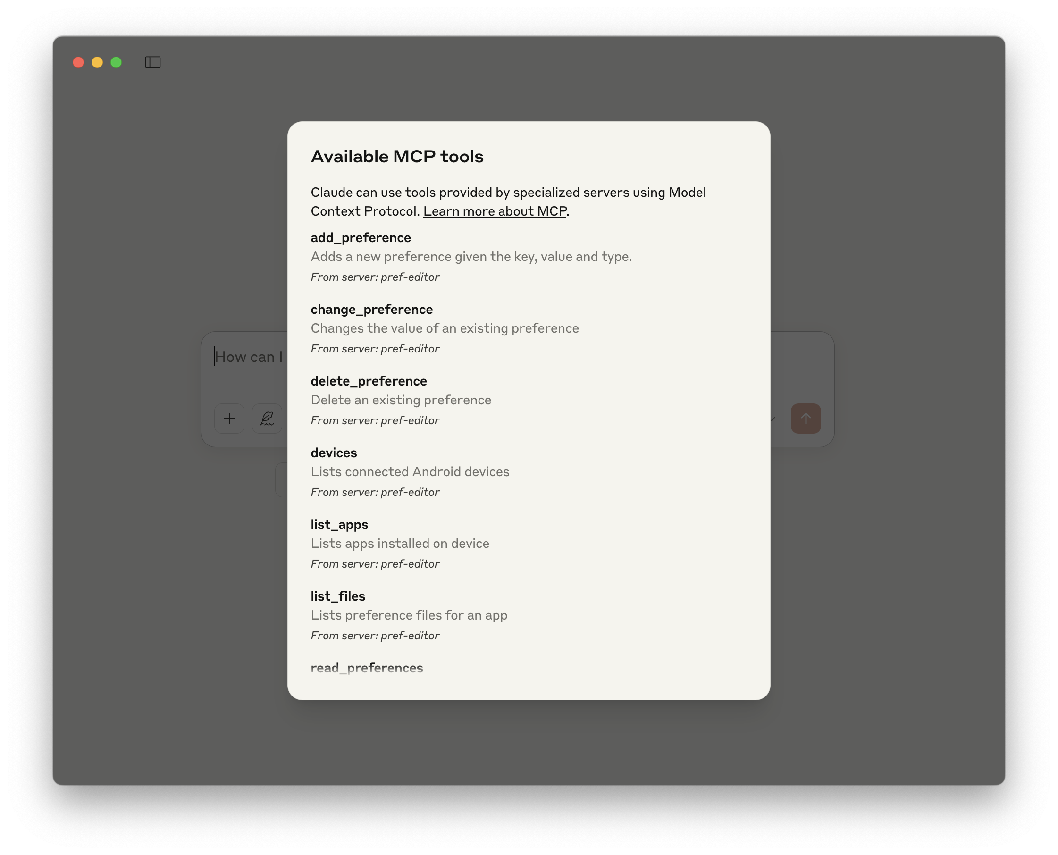Select the list_apps tool entry

click(339, 525)
